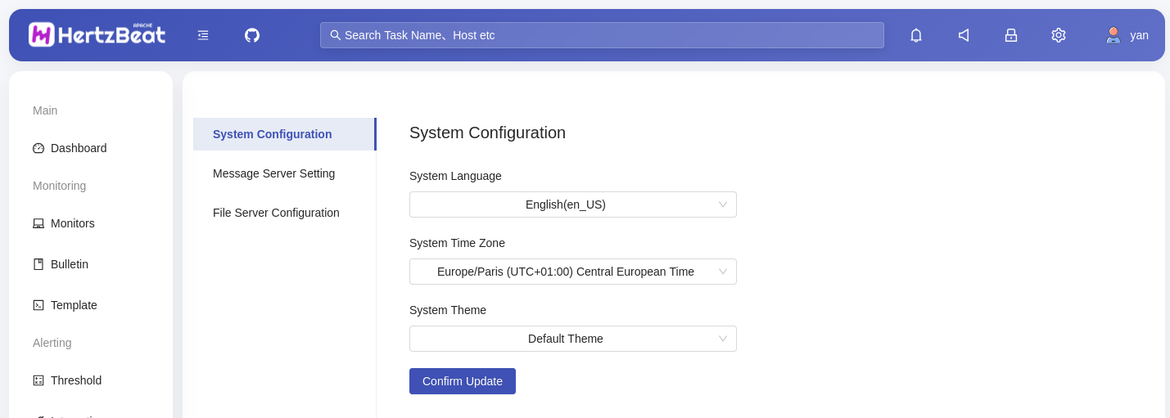This screenshot has height=418, width=1170.
Task: Open the settings gear icon
Action: point(1059,35)
